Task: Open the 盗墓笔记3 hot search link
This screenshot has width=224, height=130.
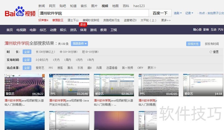Action: click(130, 20)
